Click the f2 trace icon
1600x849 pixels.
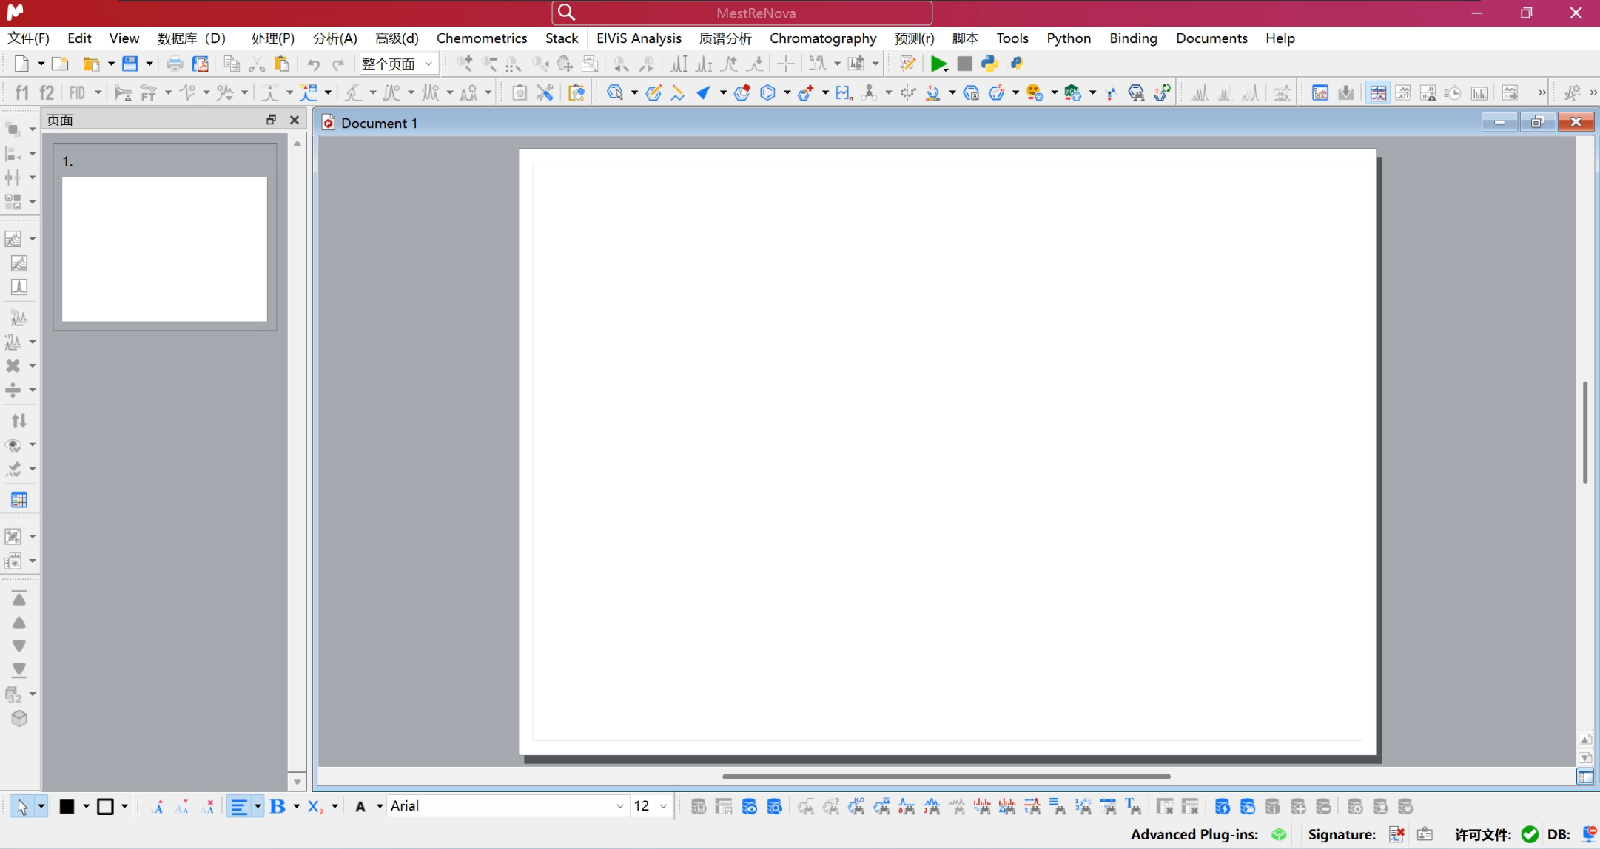47,92
